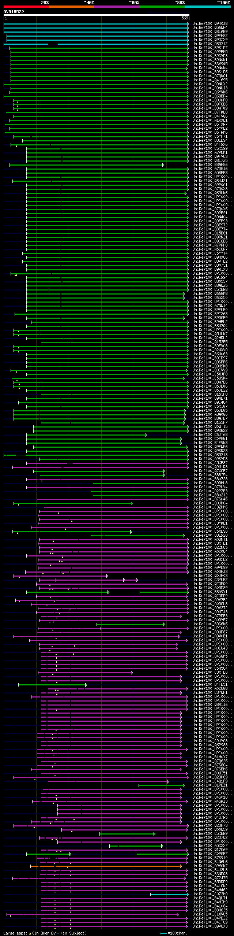This screenshot has width=234, height=936.
Task: Select the UniRef100_C5XE87 label
Action: pos(210,463)
